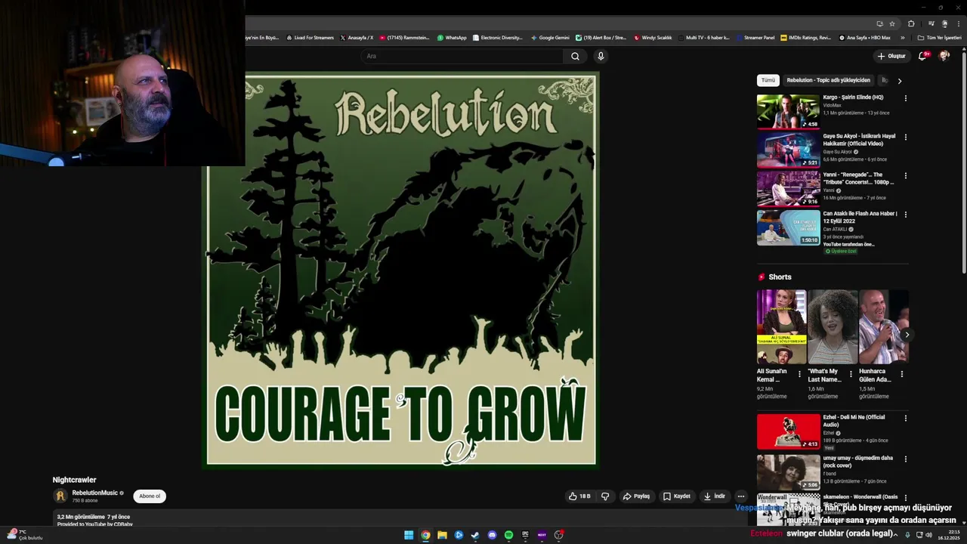Open File Explorer from the taskbar
Screen dimensions: 967x544
pos(442,535)
